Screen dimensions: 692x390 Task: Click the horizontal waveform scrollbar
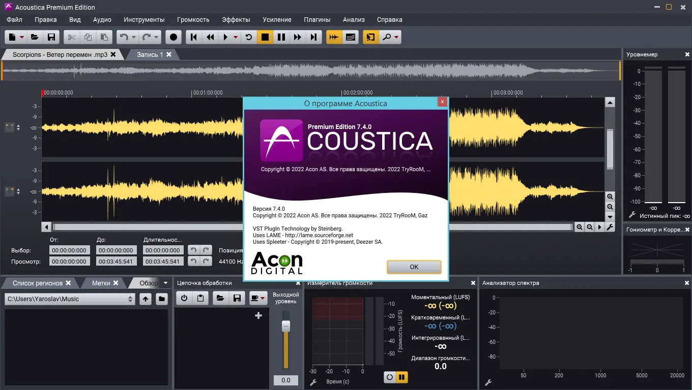pyautogui.click(x=313, y=227)
